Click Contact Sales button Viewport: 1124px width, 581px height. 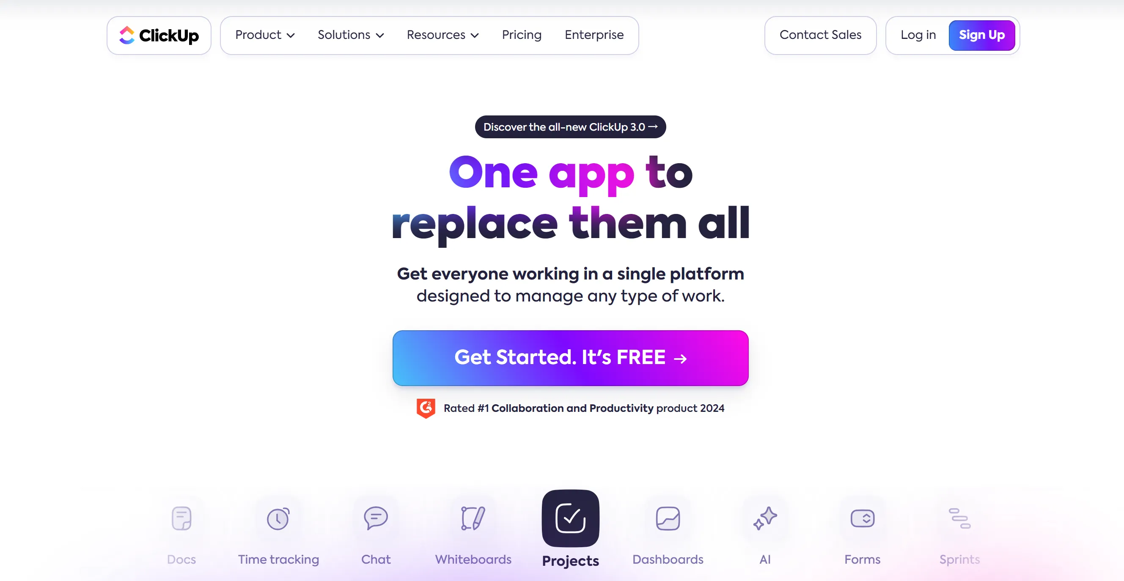[821, 35]
